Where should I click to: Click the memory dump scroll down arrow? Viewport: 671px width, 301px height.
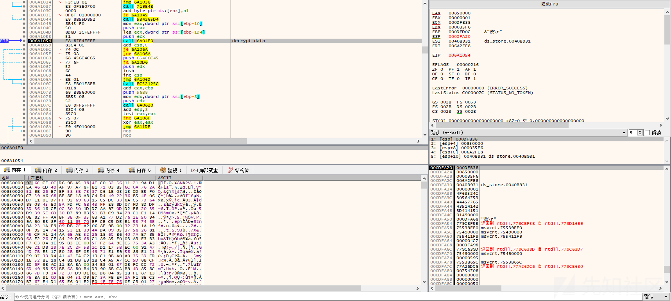coord(424,282)
